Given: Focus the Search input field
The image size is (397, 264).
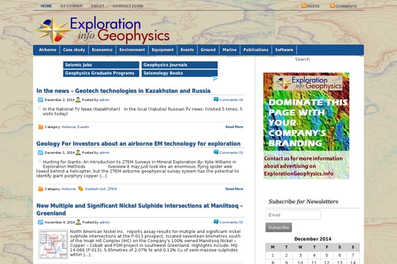Looking at the screenshot, I should (327, 59).
